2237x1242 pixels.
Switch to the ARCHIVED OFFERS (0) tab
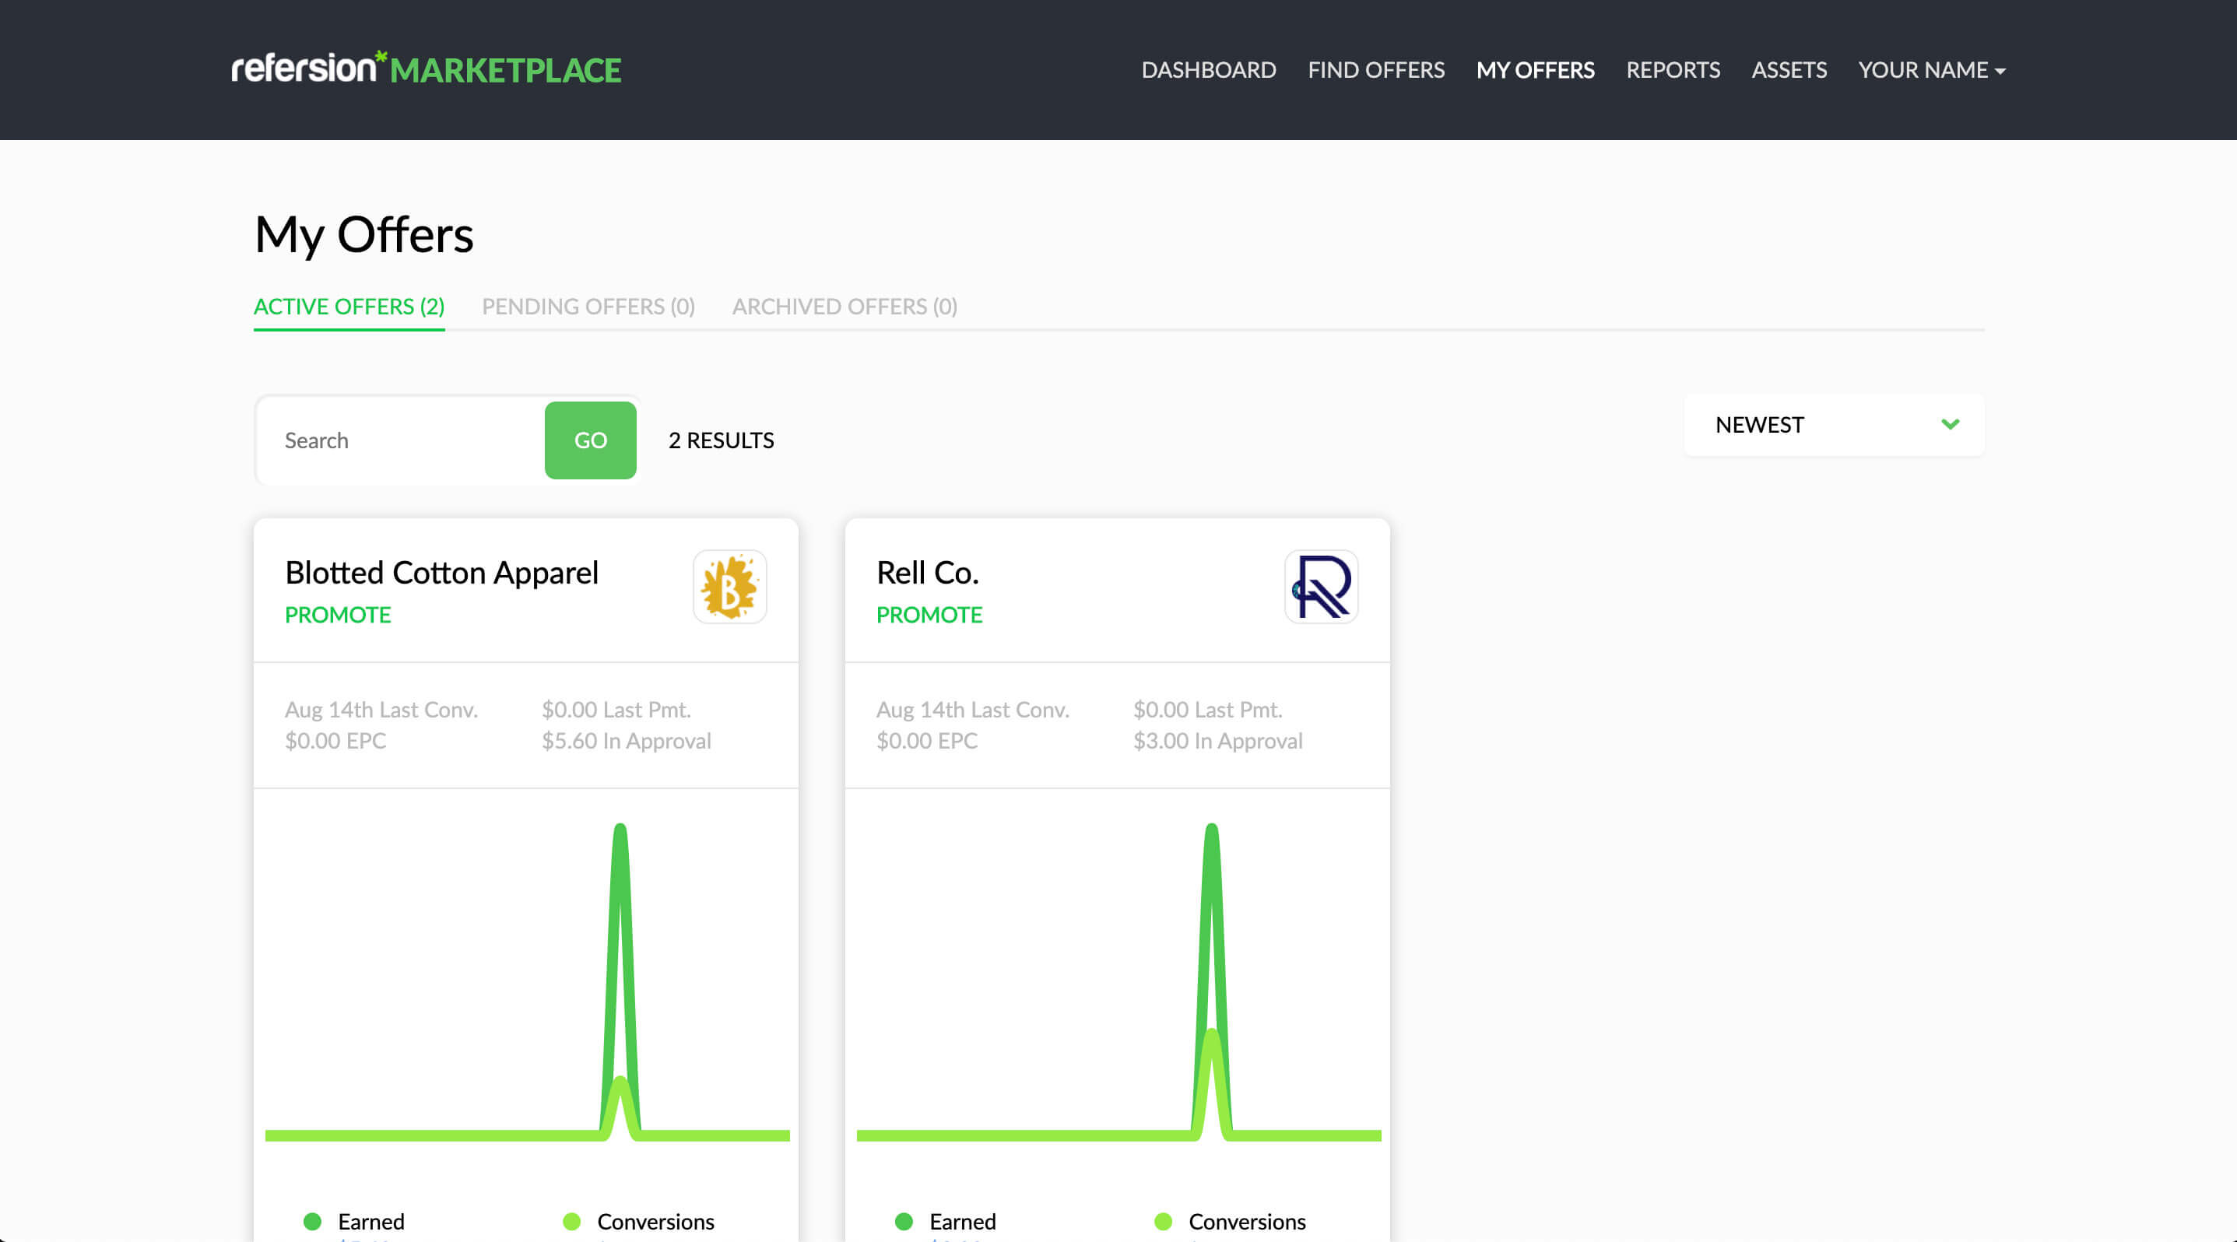(x=844, y=307)
